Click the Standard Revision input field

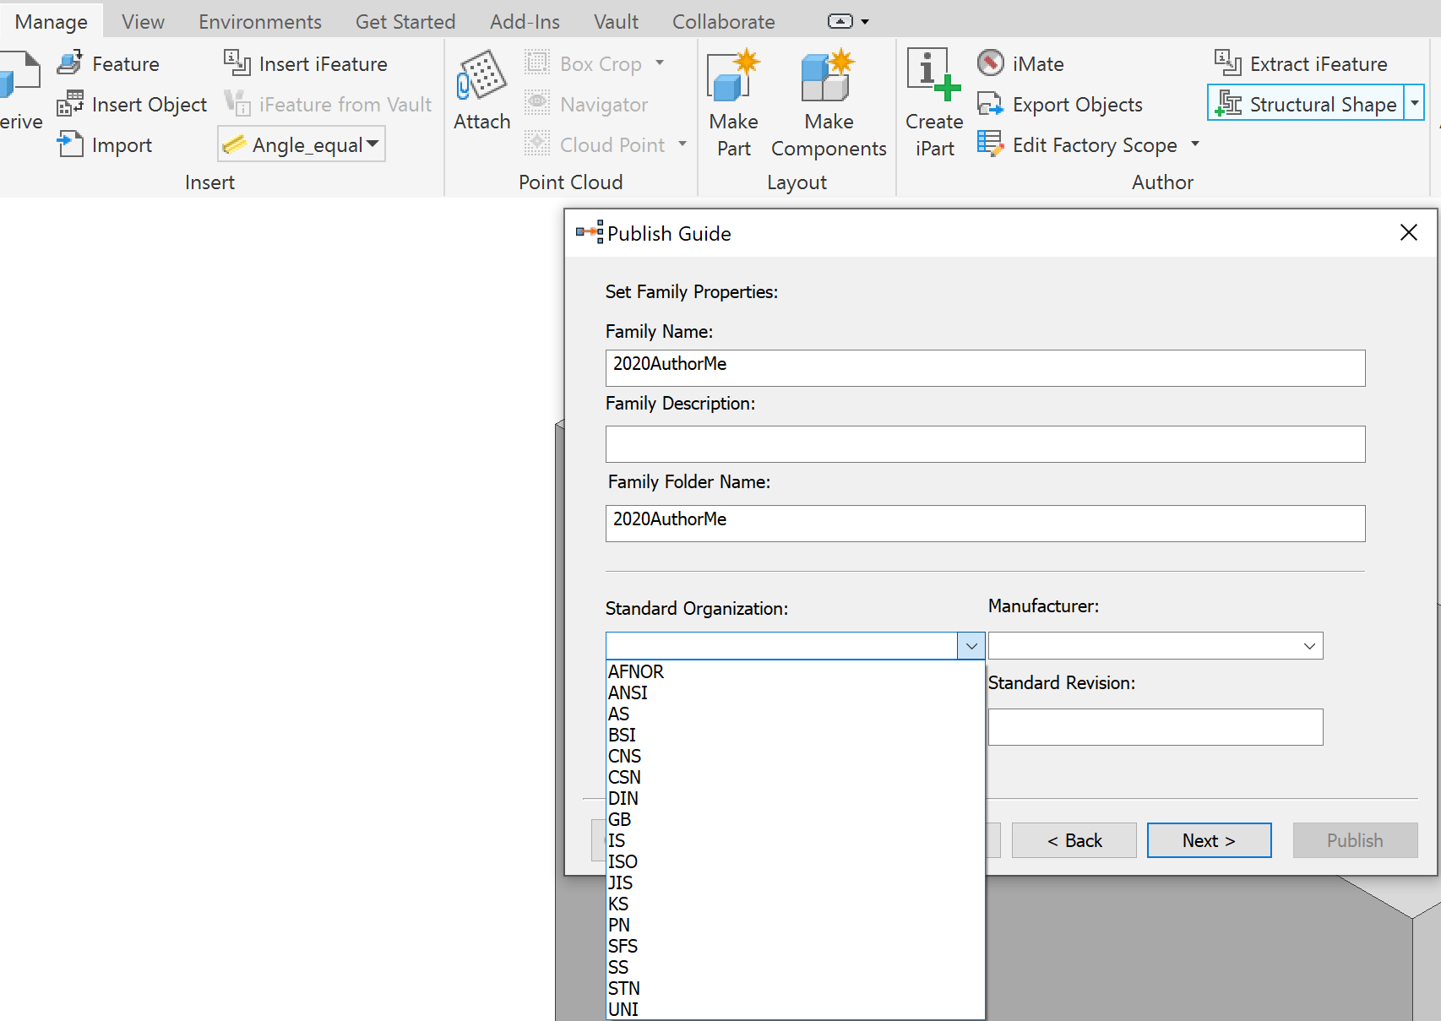point(1156,727)
